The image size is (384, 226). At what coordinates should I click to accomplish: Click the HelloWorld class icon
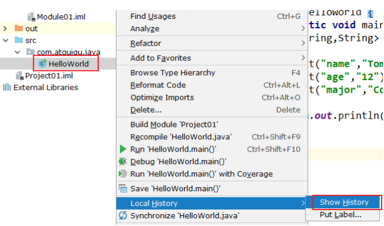pyautogui.click(x=43, y=64)
